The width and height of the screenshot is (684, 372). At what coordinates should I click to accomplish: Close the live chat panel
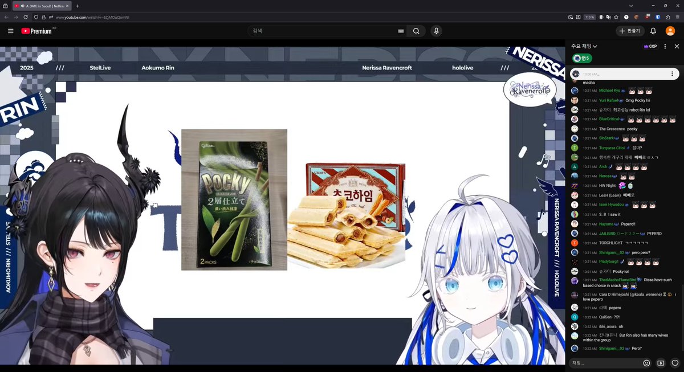(x=677, y=46)
